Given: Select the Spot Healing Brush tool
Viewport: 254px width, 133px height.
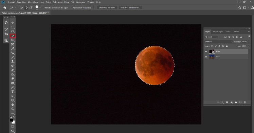Looking at the screenshot, I should click(13, 53).
